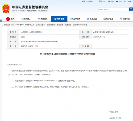
Task: Focus the keyword search input field
Action: pos(114,9)
